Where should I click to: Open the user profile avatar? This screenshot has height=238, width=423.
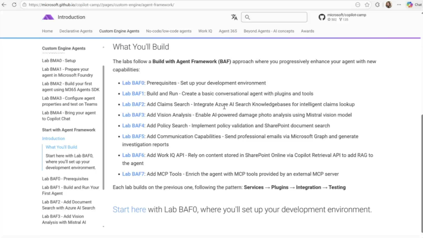point(389,5)
